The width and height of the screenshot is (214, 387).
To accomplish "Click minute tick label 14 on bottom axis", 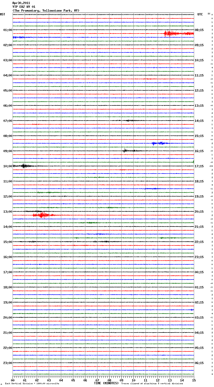I will 182,380.
